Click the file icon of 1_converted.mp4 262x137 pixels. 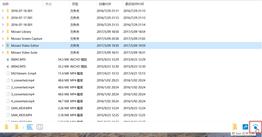(8, 80)
